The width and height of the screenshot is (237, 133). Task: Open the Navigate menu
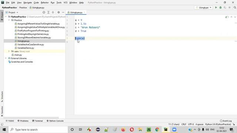coord(28,3)
